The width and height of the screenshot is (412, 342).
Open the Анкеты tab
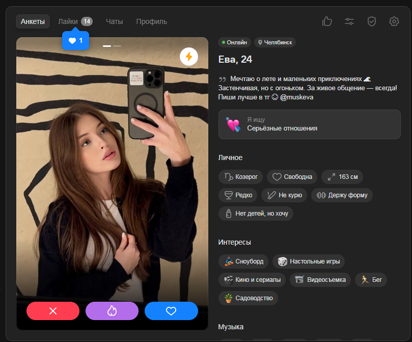(33, 21)
